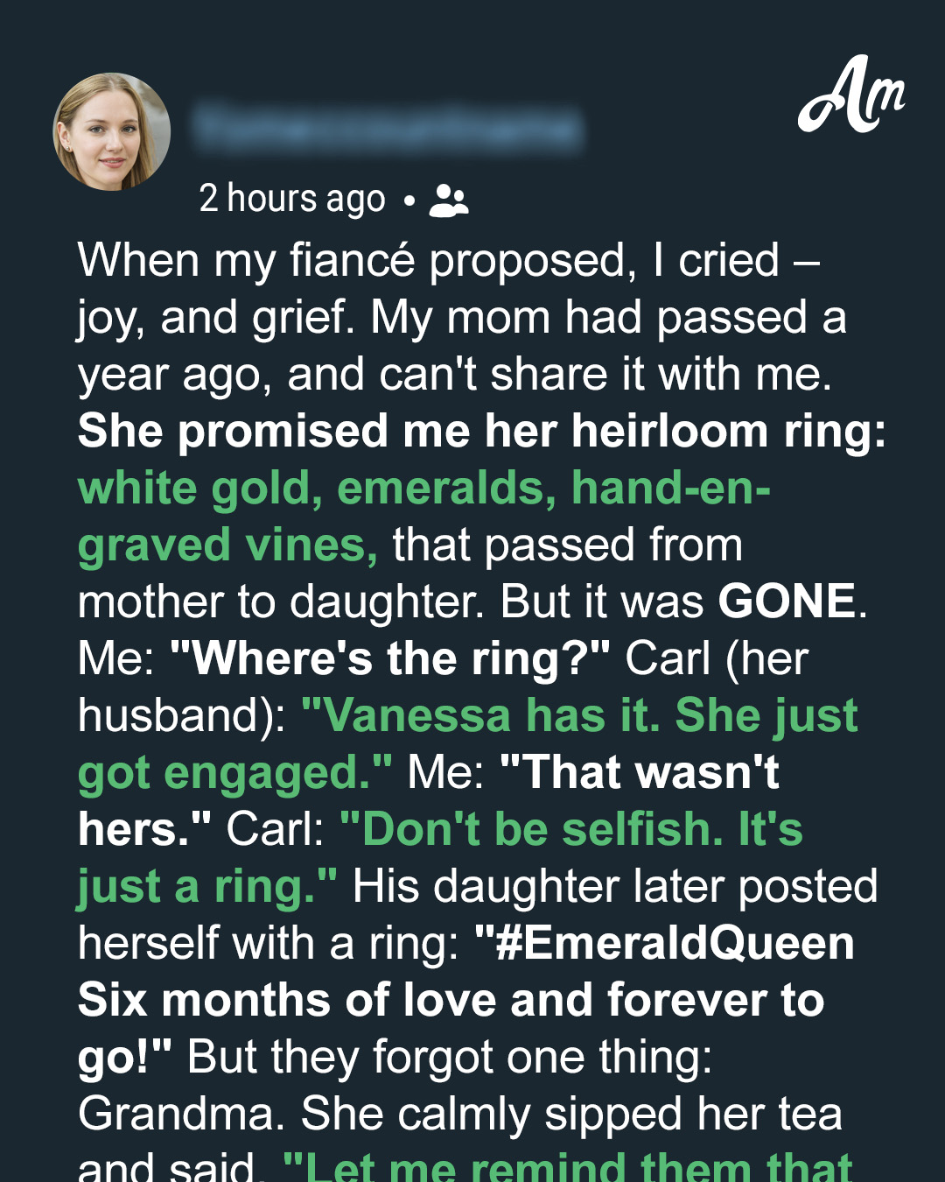Select the quote 'Don't be selfish. It's'
The width and height of the screenshot is (945, 1182).
(571, 829)
